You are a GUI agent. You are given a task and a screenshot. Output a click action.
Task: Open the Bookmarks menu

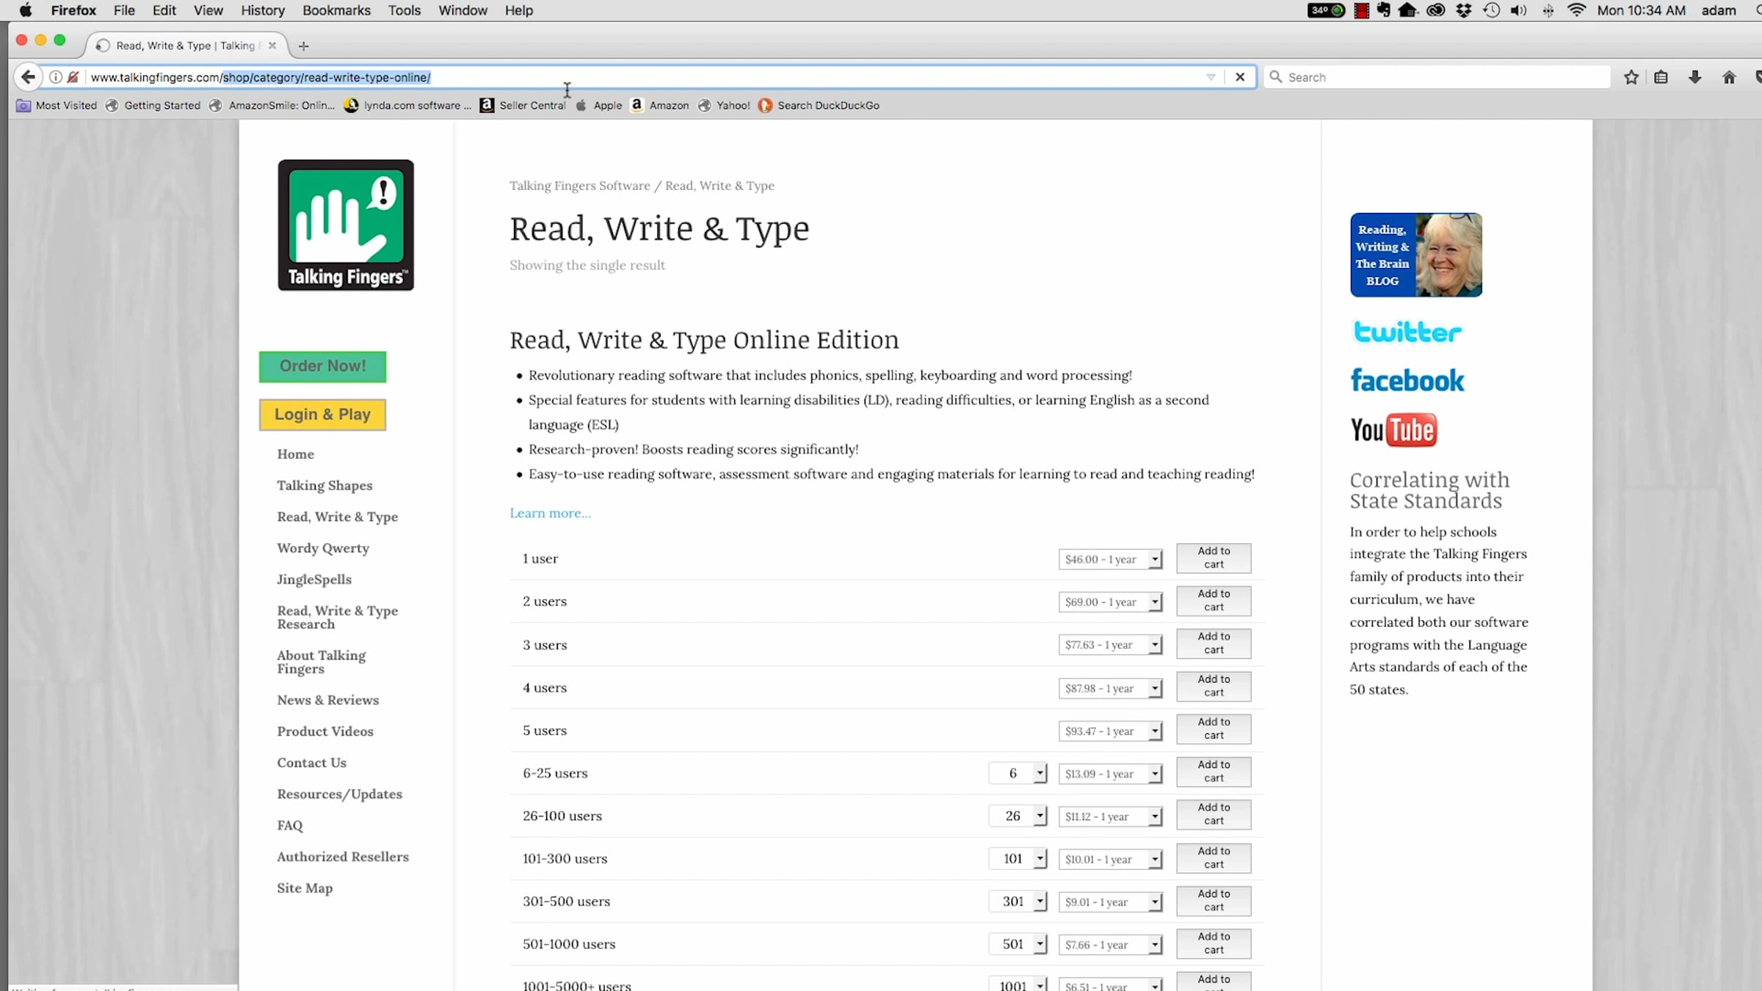pyautogui.click(x=336, y=10)
